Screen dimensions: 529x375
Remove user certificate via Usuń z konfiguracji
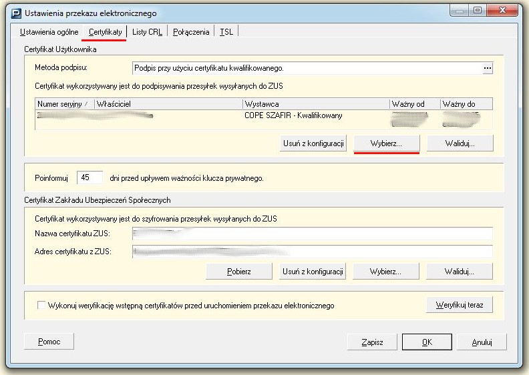pos(313,143)
